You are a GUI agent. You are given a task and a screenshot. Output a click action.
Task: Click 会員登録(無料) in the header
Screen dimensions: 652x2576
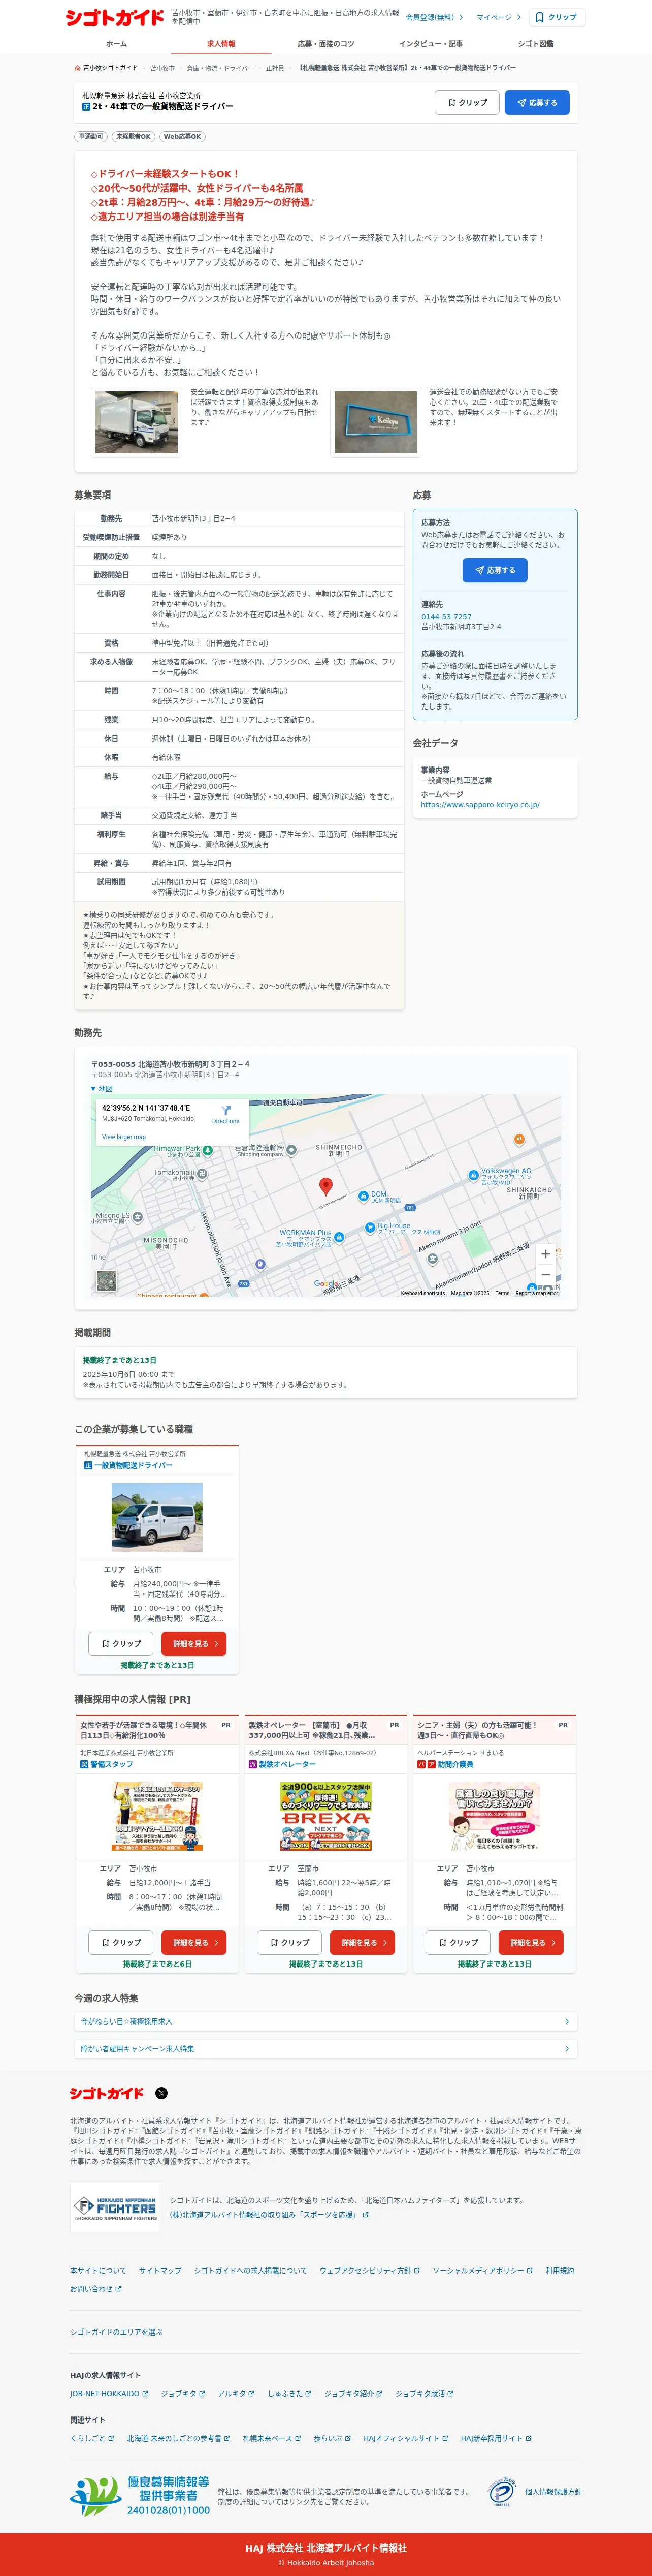tap(434, 17)
